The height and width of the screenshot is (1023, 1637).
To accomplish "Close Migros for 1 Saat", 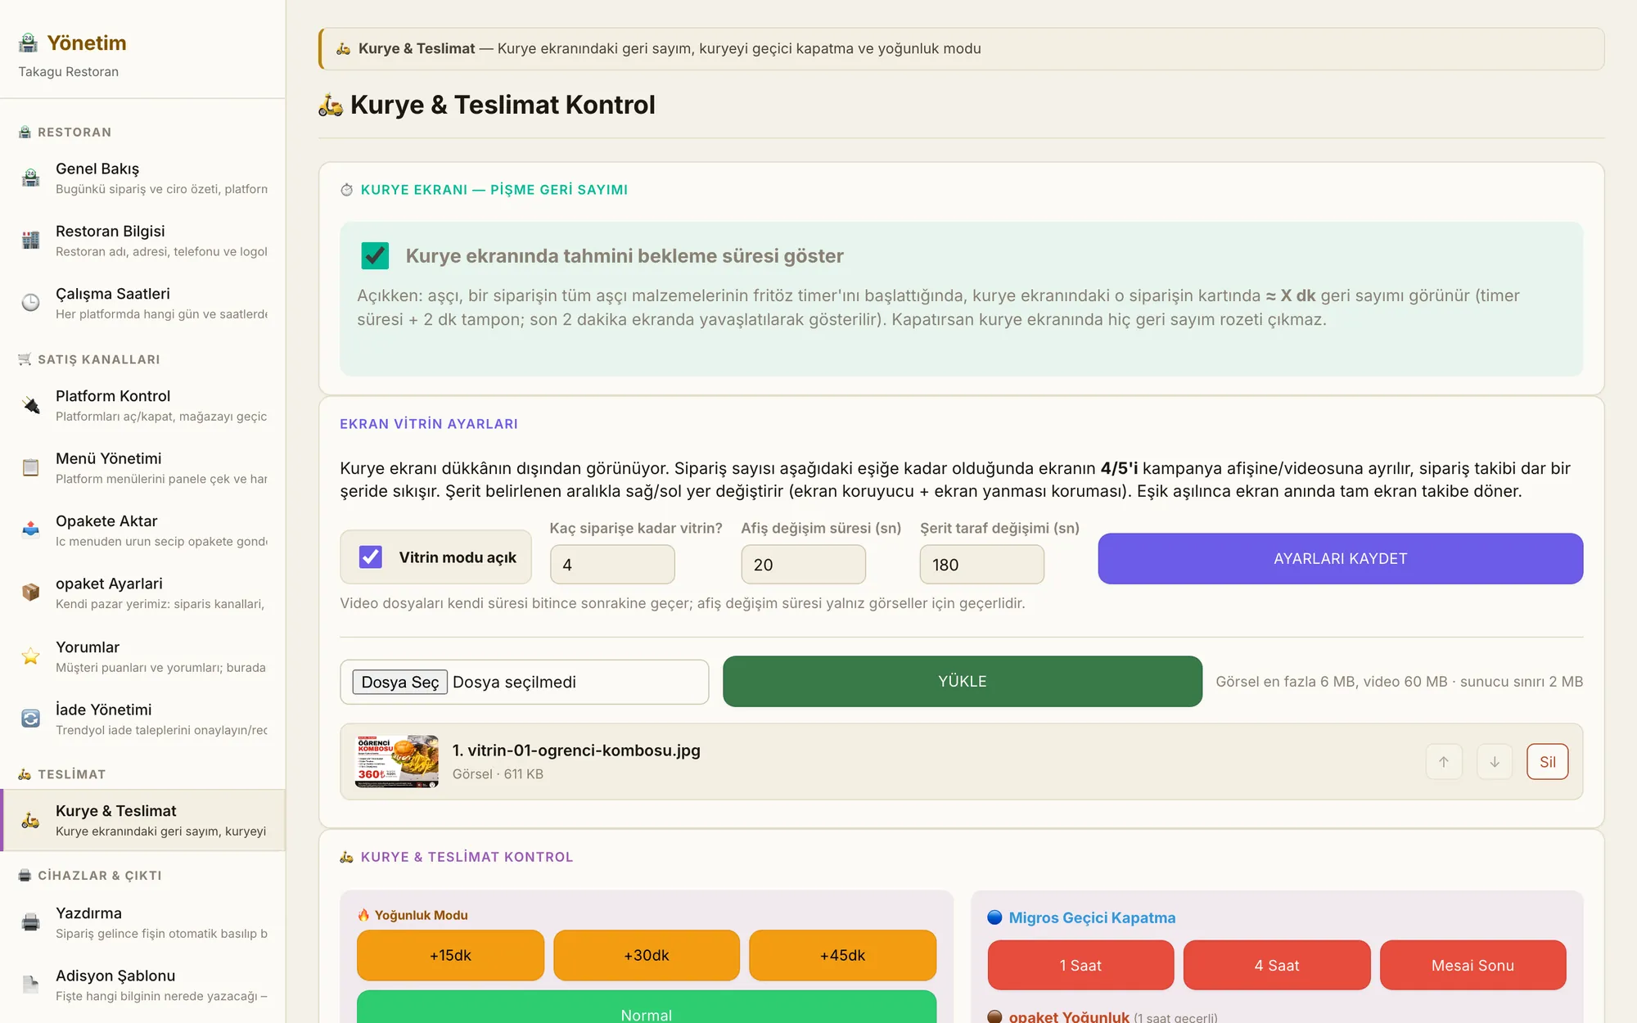I will coord(1080,965).
